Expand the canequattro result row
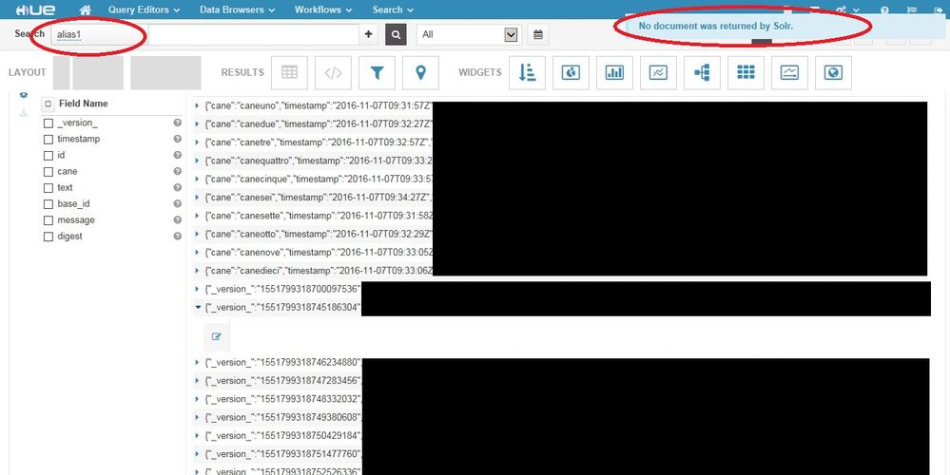This screenshot has height=475, width=950. point(197,161)
